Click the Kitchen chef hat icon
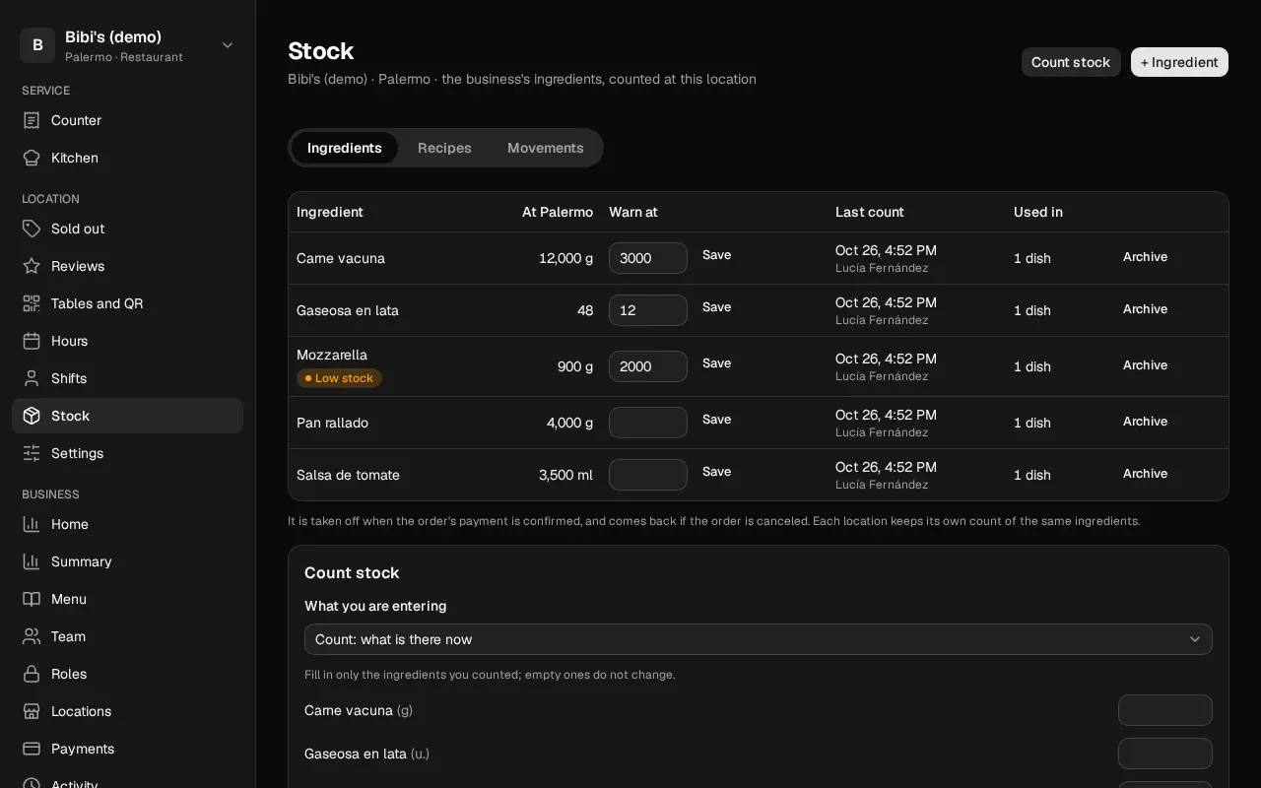This screenshot has width=1261, height=788. (32, 158)
